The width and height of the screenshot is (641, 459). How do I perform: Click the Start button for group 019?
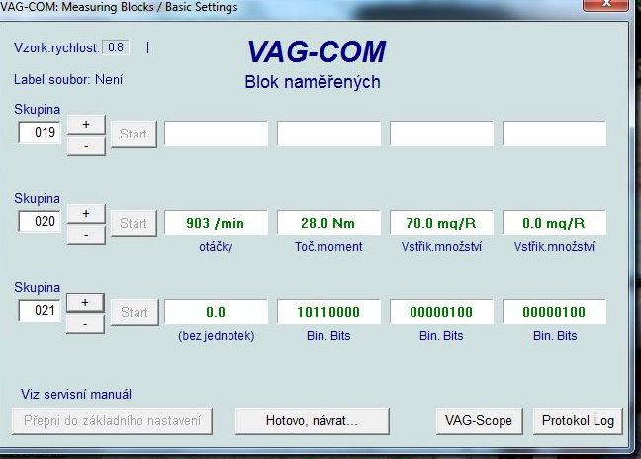click(134, 135)
